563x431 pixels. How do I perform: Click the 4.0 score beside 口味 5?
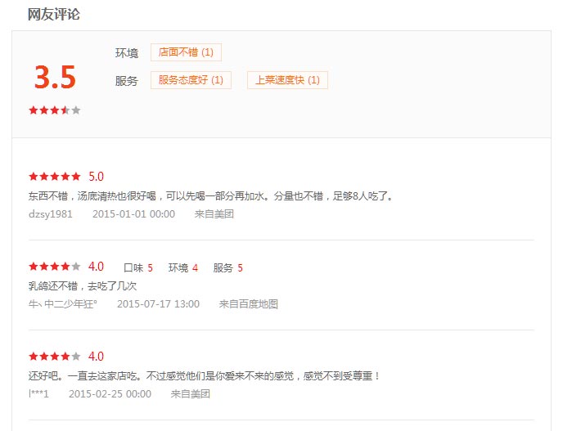(x=97, y=267)
